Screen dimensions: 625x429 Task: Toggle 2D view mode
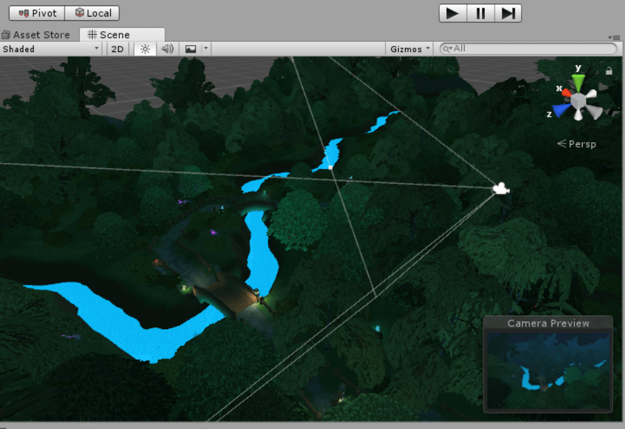click(x=117, y=49)
